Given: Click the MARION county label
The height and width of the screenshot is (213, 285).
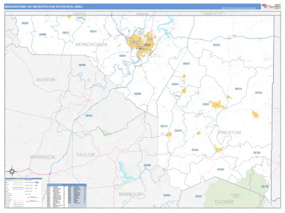Looking at the screenshot, I should tap(46, 80).
